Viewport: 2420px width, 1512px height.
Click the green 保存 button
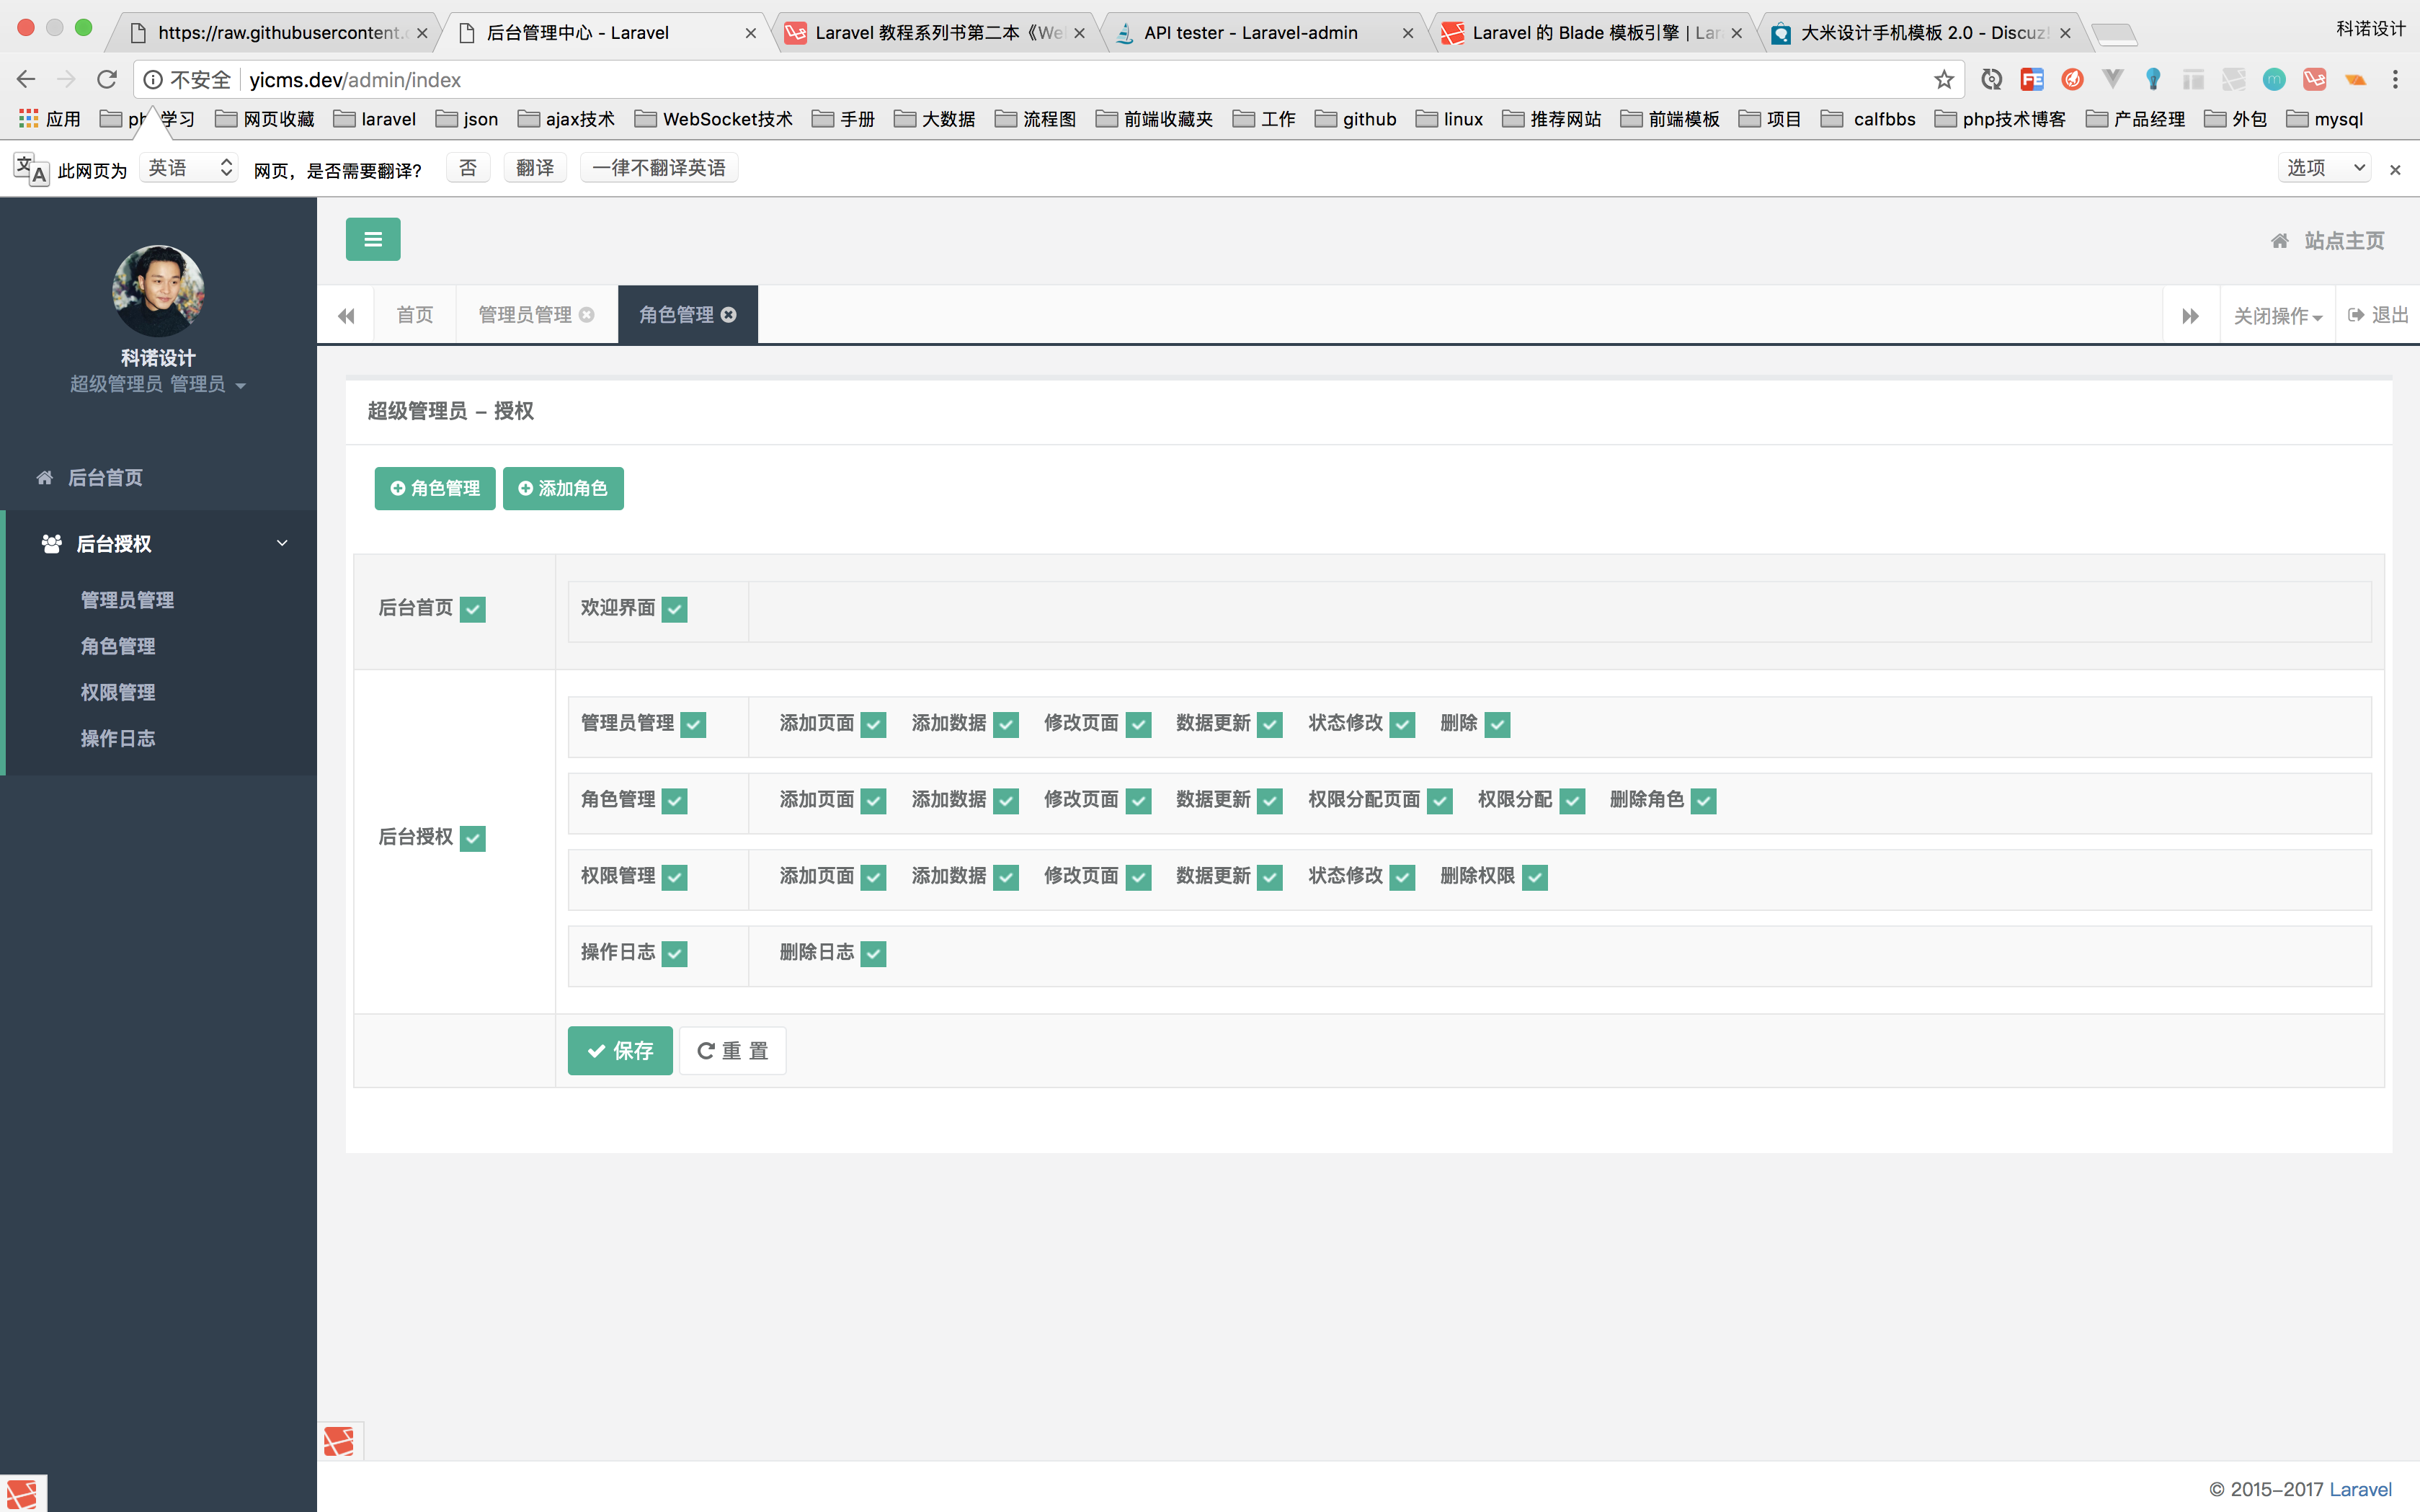coord(620,1051)
